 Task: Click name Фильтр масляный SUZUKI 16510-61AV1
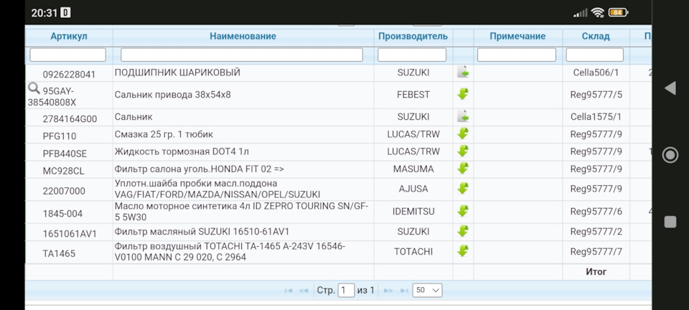pyautogui.click(x=202, y=231)
